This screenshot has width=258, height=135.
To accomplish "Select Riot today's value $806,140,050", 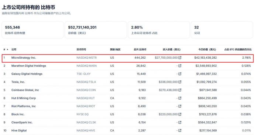I will point(207,106).
